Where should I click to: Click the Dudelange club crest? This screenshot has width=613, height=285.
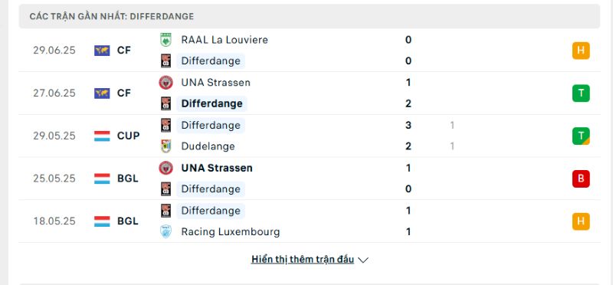tap(166, 146)
